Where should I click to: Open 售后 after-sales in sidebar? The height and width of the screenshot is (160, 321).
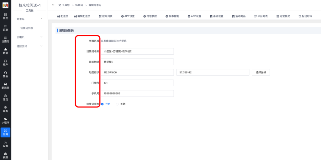coord(6,74)
